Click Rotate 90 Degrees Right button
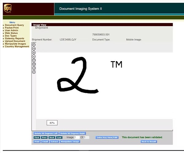 tap(72, 133)
